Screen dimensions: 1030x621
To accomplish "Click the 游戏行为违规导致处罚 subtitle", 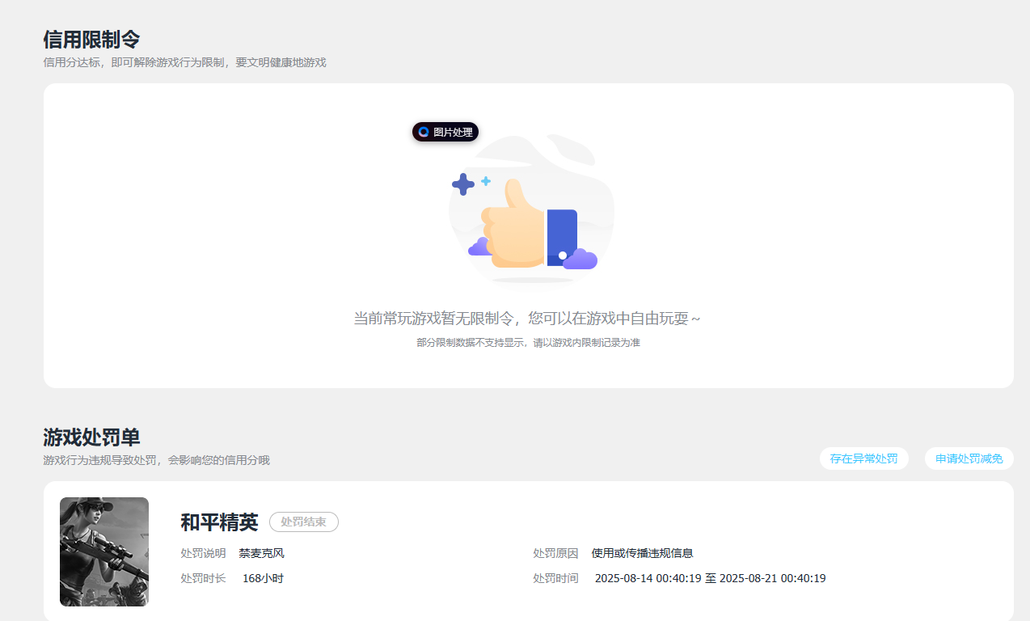I will click(x=156, y=460).
